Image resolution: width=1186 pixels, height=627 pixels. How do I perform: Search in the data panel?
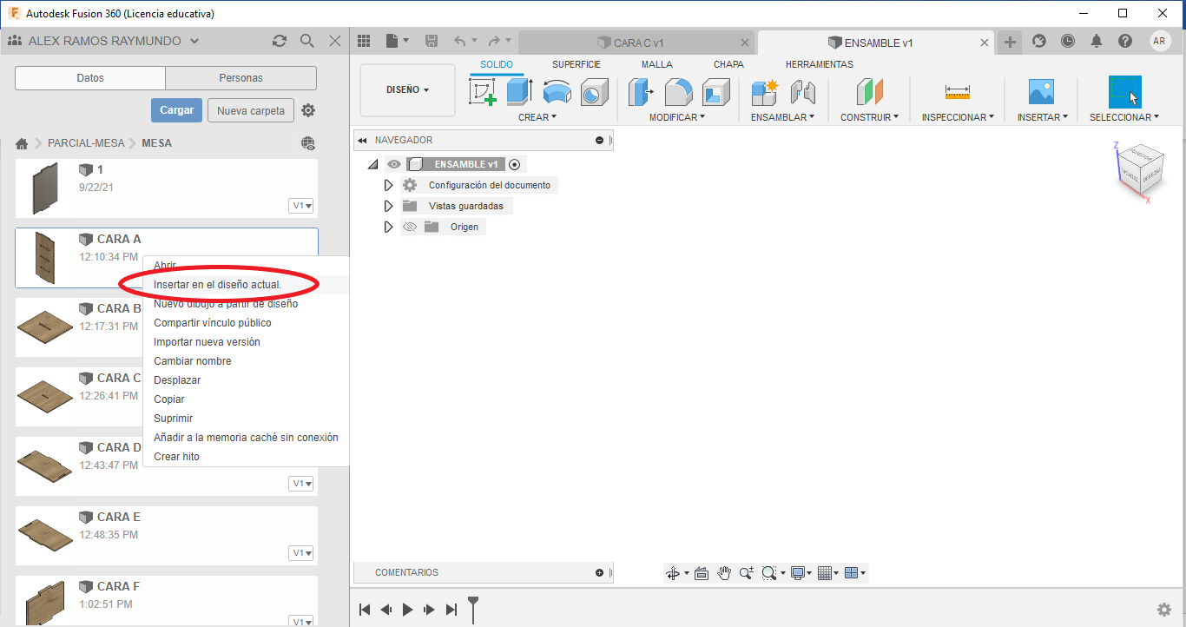[x=307, y=41]
